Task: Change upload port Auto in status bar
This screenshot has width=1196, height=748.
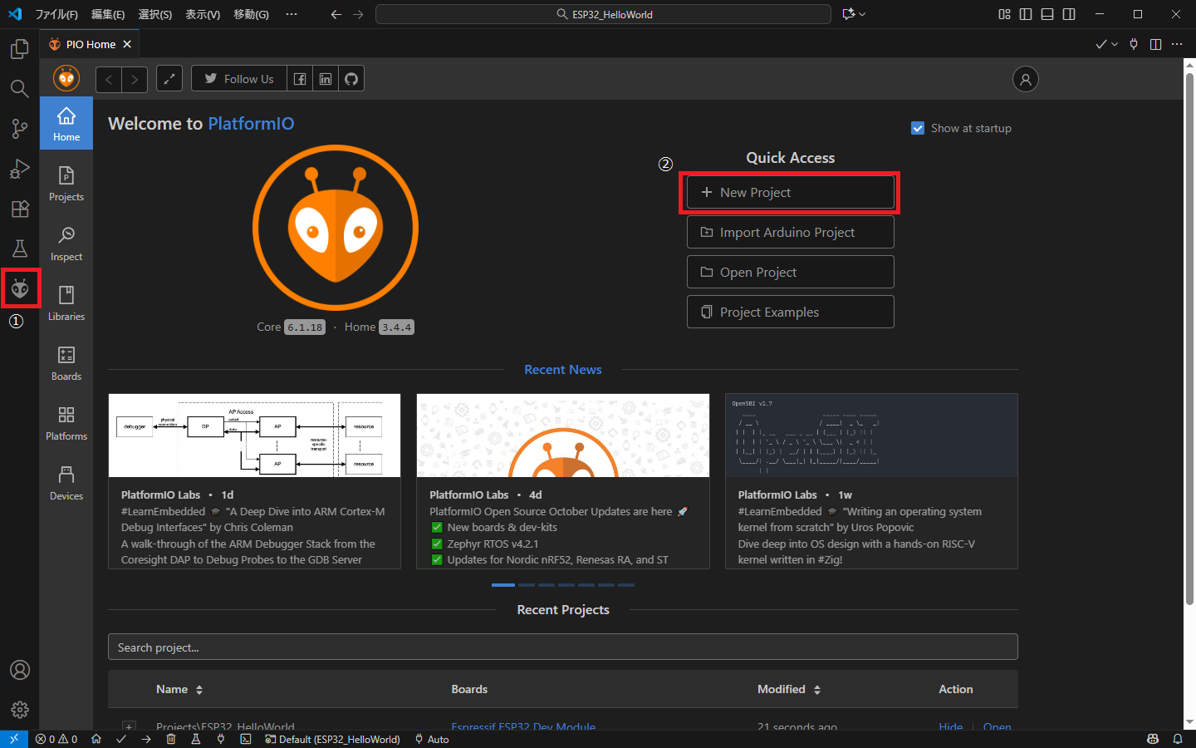Action: [x=432, y=739]
